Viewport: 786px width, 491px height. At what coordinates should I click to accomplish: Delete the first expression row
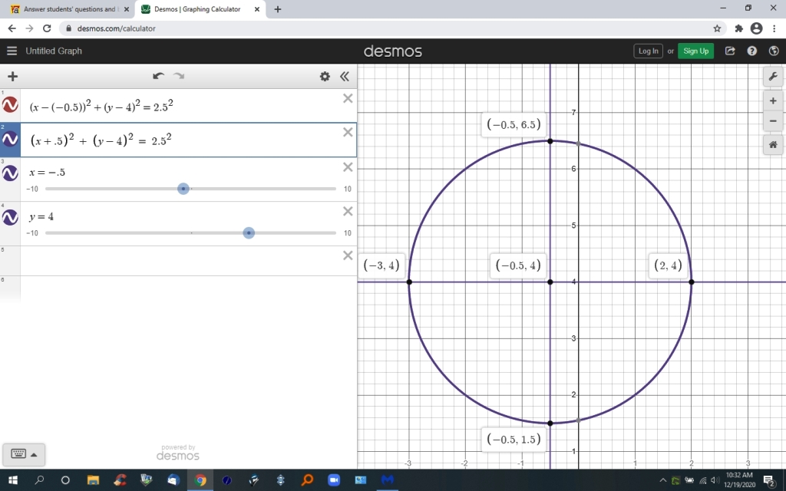[348, 99]
